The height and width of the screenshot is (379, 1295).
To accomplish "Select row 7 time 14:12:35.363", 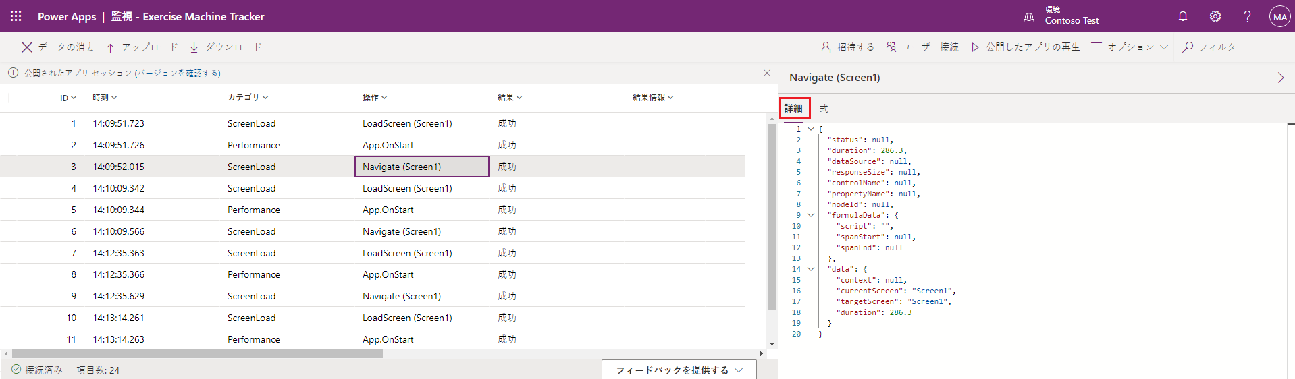I will coord(119,253).
